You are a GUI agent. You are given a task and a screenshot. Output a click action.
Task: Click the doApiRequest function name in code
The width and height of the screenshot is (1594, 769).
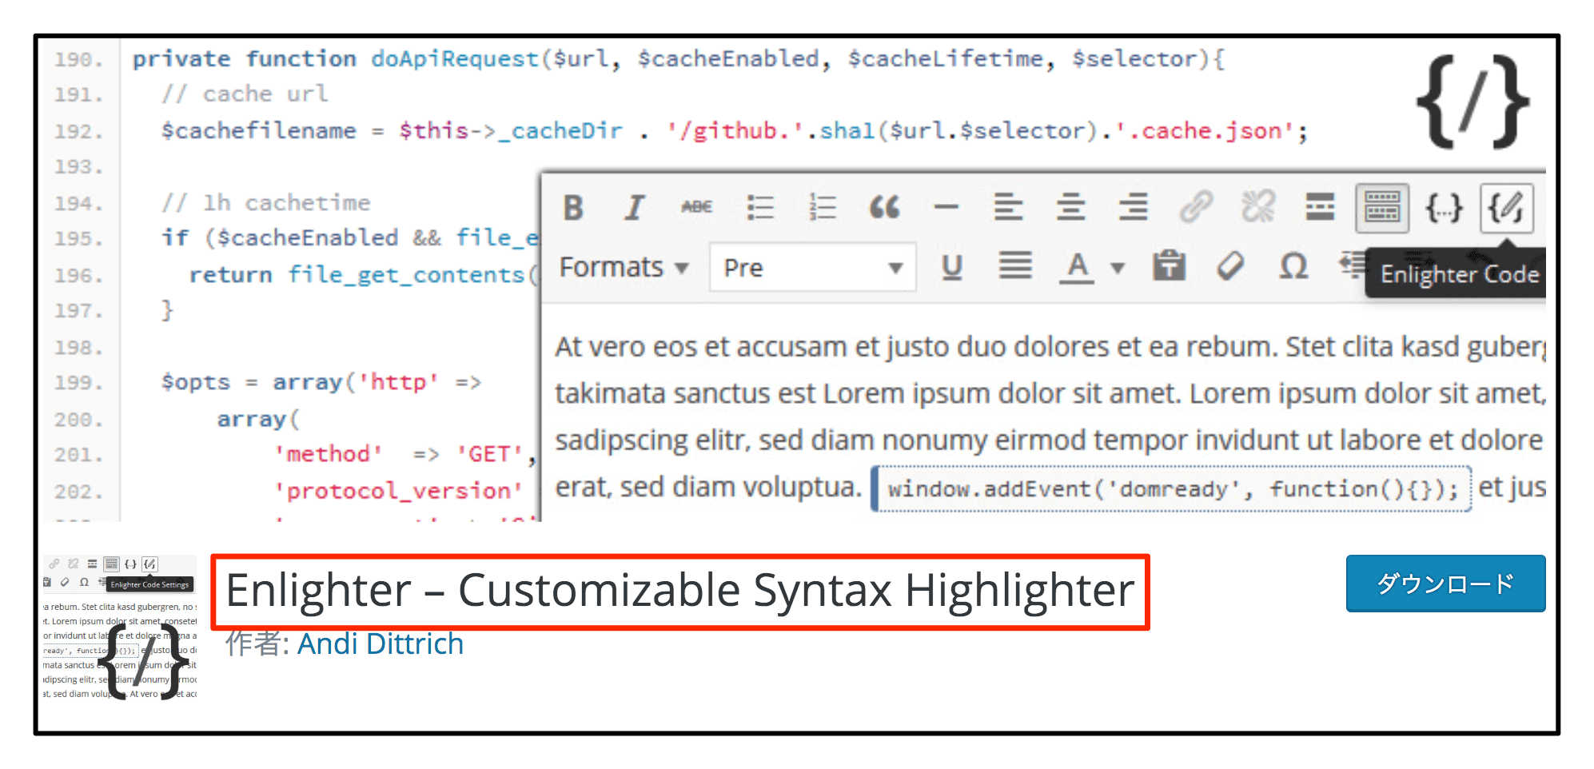coord(455,59)
